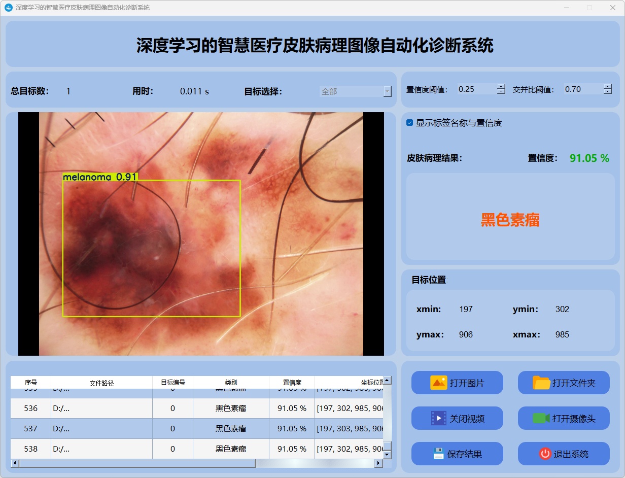Screen dimensions: 625x478
Task: Click the red power icon to exit system
Action: click(545, 454)
